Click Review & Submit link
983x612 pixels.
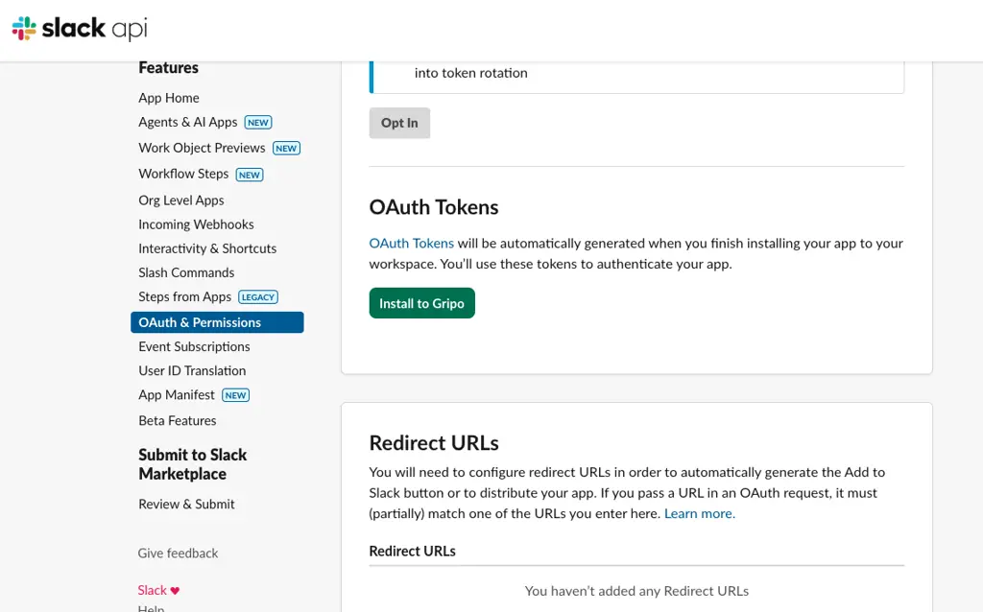(x=186, y=504)
